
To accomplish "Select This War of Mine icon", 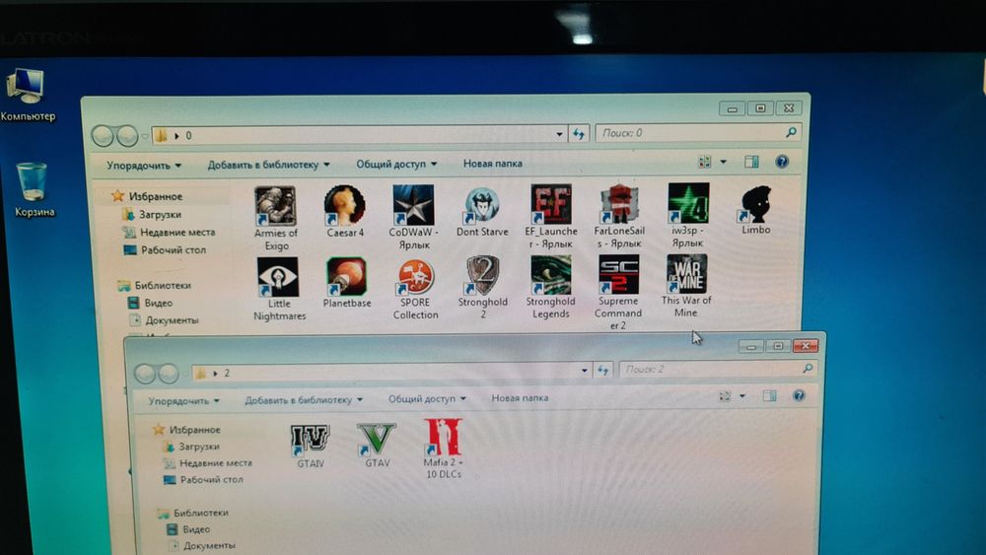I will coord(686,273).
